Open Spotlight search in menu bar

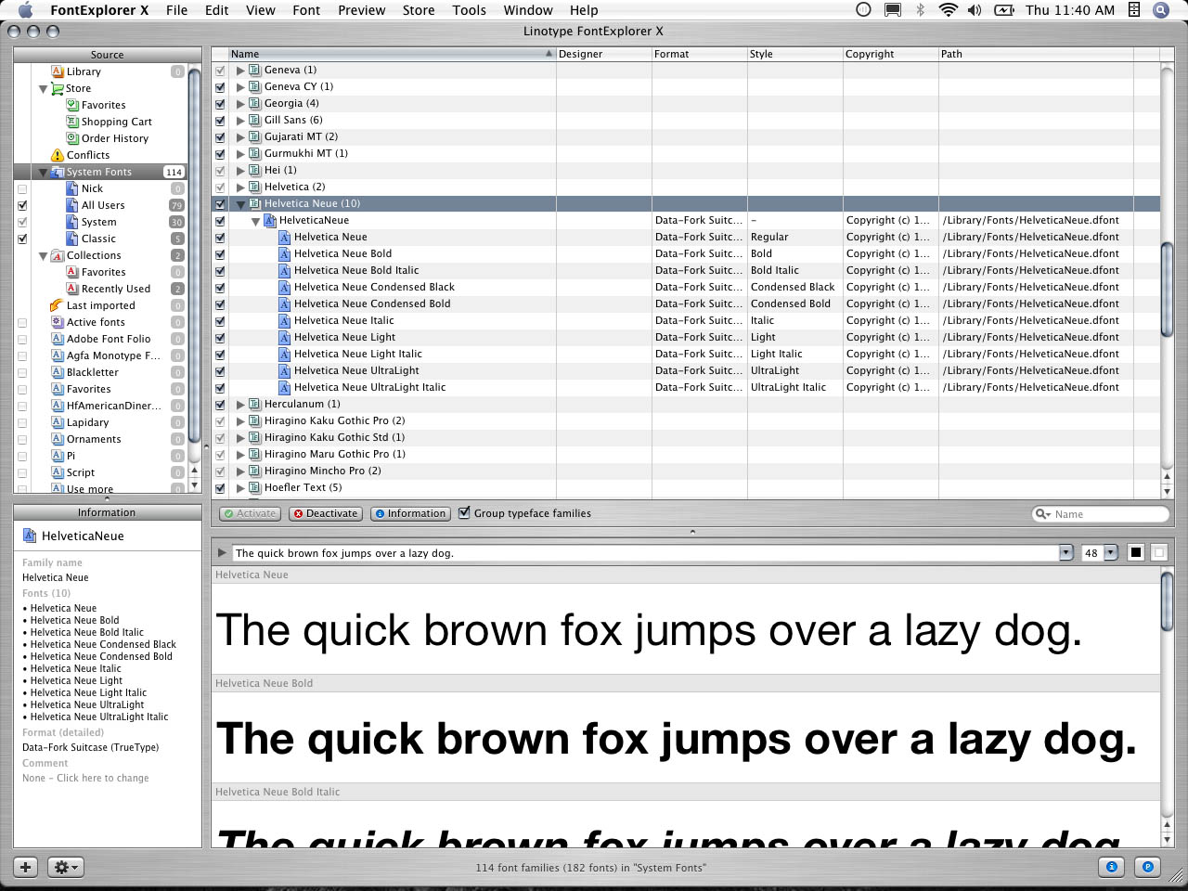pos(1161,10)
